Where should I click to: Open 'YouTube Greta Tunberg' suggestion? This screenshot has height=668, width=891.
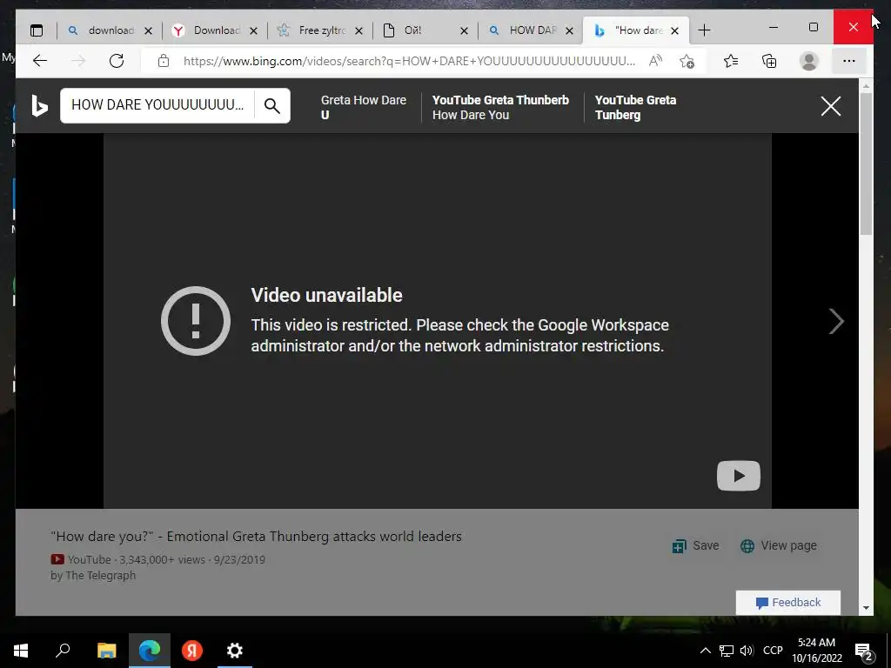[x=635, y=107]
